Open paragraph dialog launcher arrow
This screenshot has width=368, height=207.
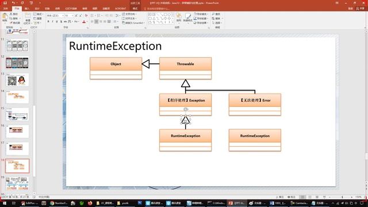click(x=145, y=28)
